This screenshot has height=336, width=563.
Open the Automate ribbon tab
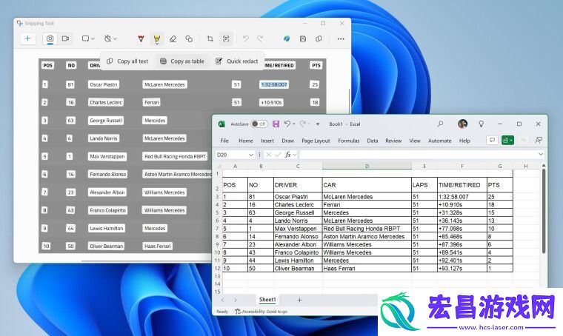point(440,141)
